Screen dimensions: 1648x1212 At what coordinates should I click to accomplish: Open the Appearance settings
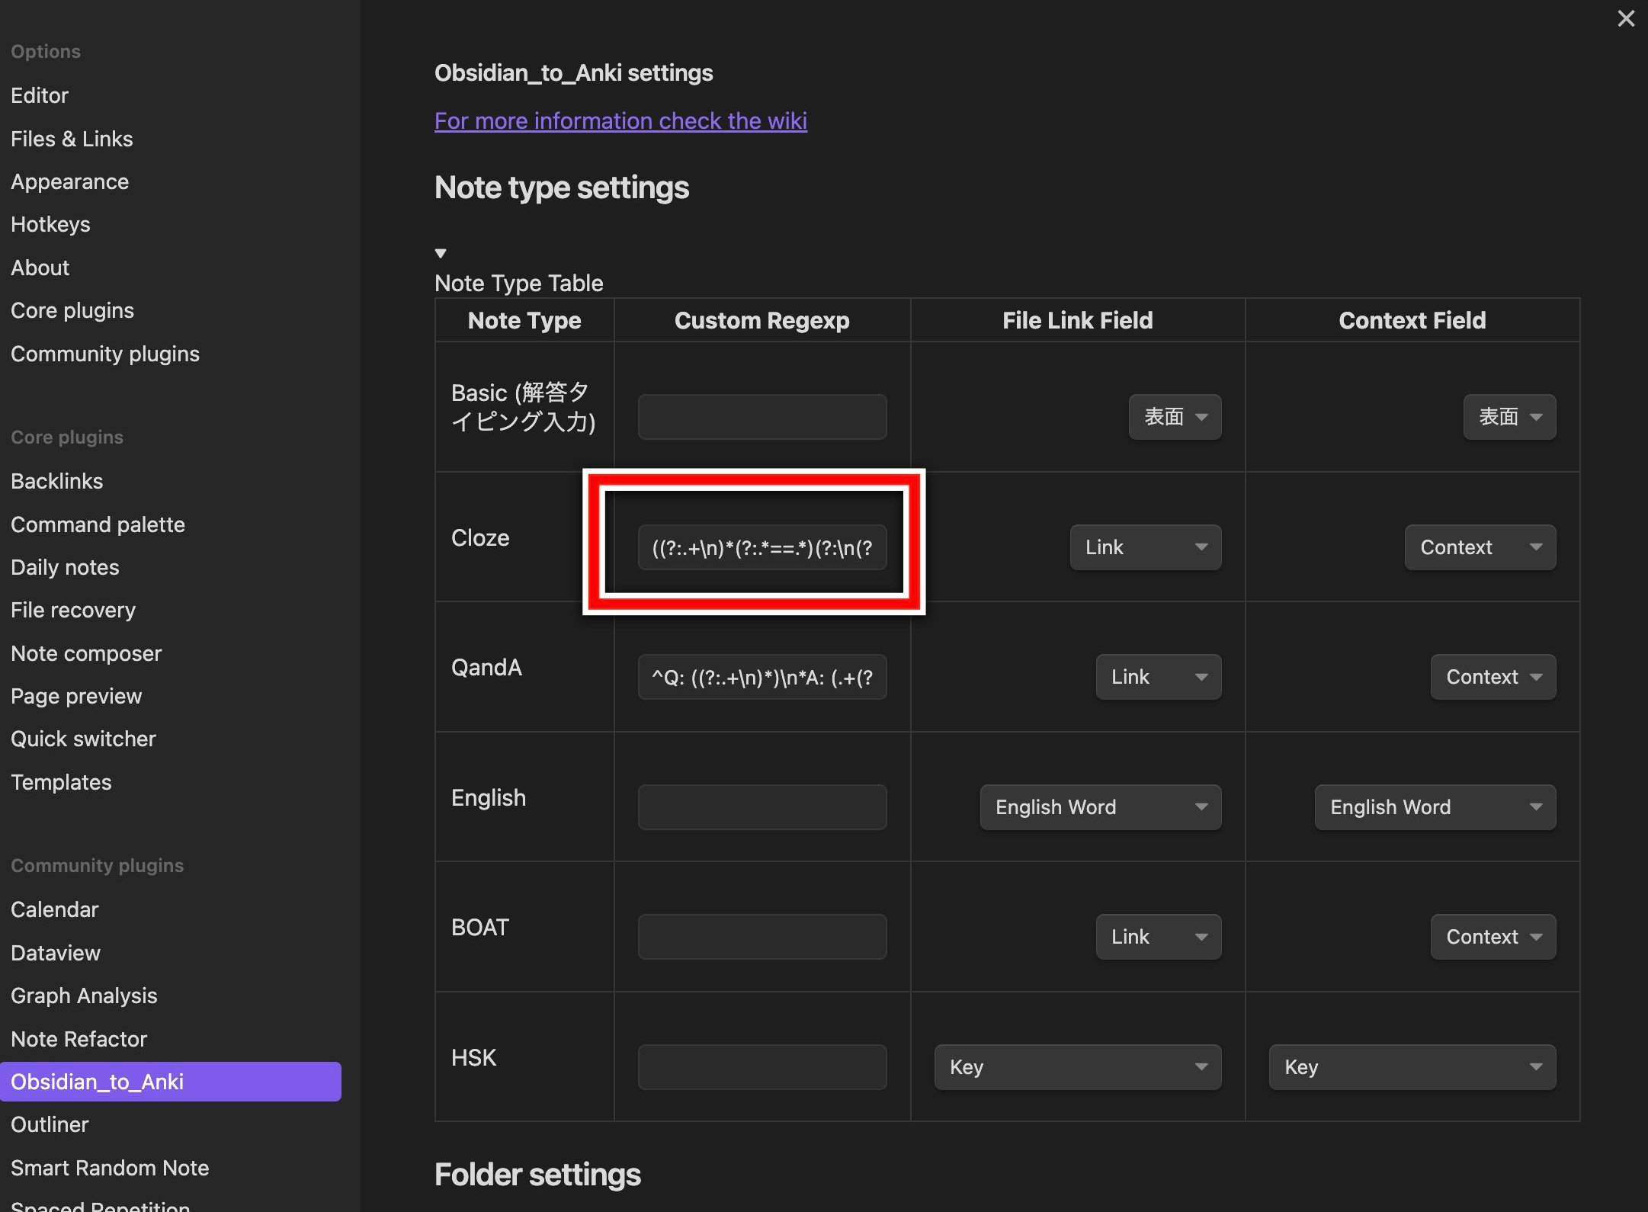[69, 181]
